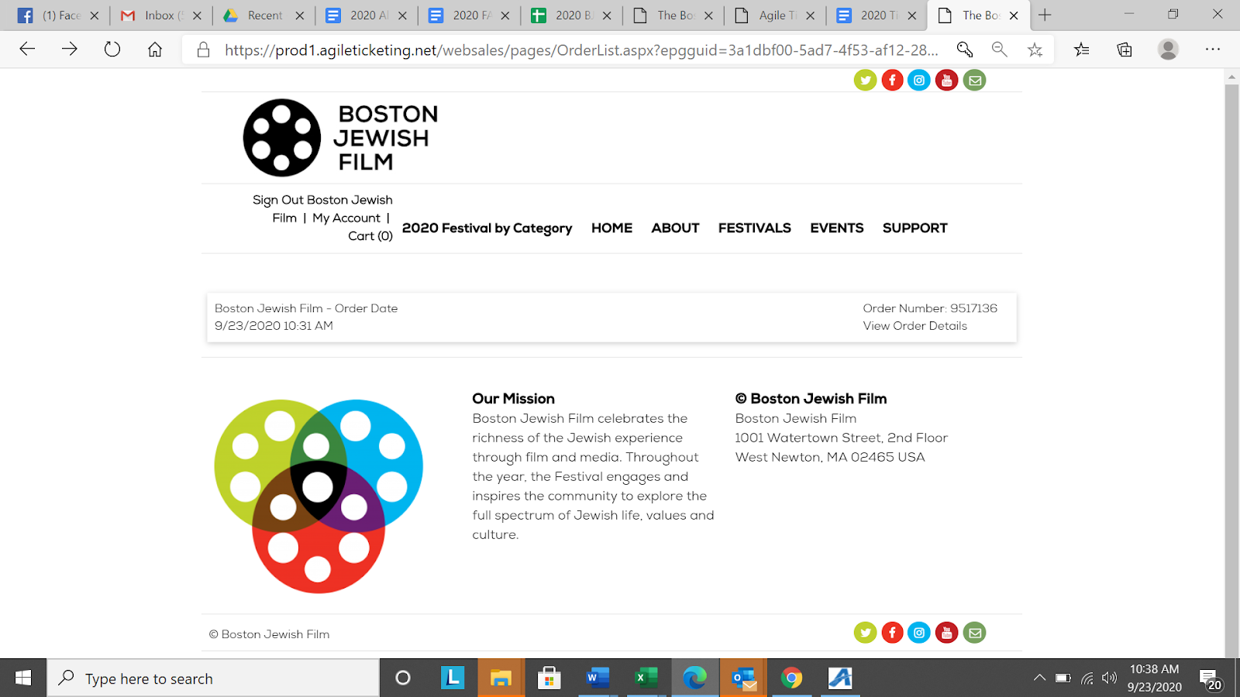Viewport: 1240px width, 697px height.
Task: Open the Settings and more menu
Action: (x=1213, y=50)
